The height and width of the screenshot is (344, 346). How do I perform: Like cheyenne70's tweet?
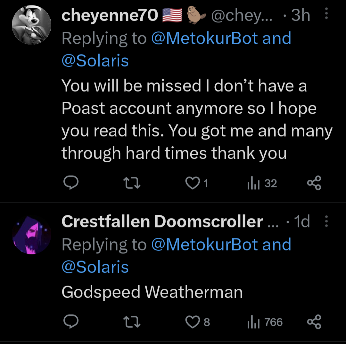click(192, 183)
